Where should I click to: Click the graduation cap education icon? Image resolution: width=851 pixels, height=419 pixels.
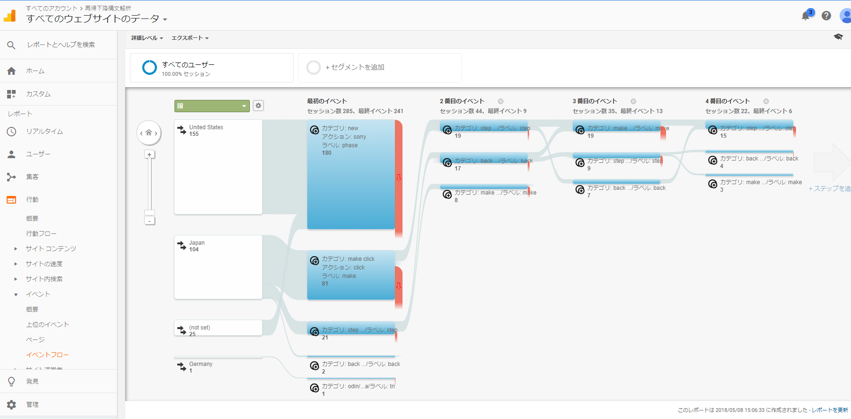838,37
